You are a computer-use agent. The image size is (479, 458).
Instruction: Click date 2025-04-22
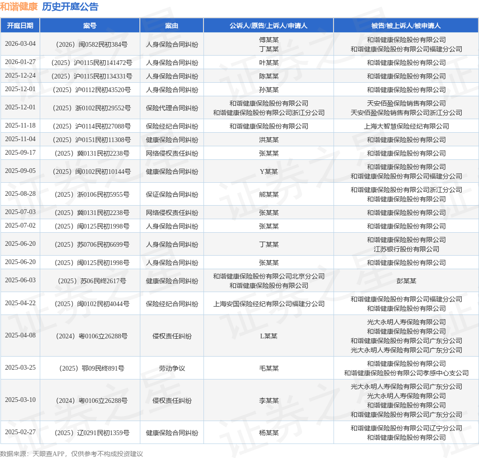click(20, 303)
